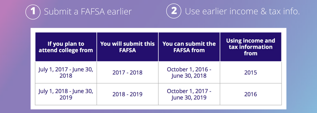
Task: Click "If you plan to attend college from" header
Action: pyautogui.click(x=66, y=47)
